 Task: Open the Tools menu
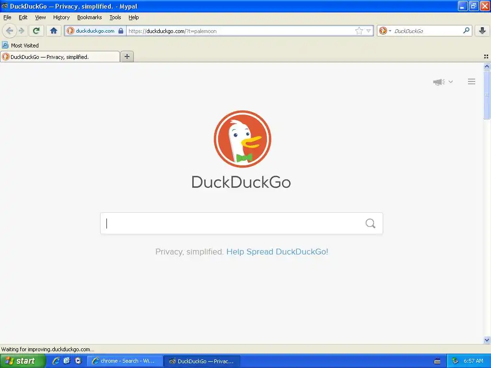click(x=115, y=18)
